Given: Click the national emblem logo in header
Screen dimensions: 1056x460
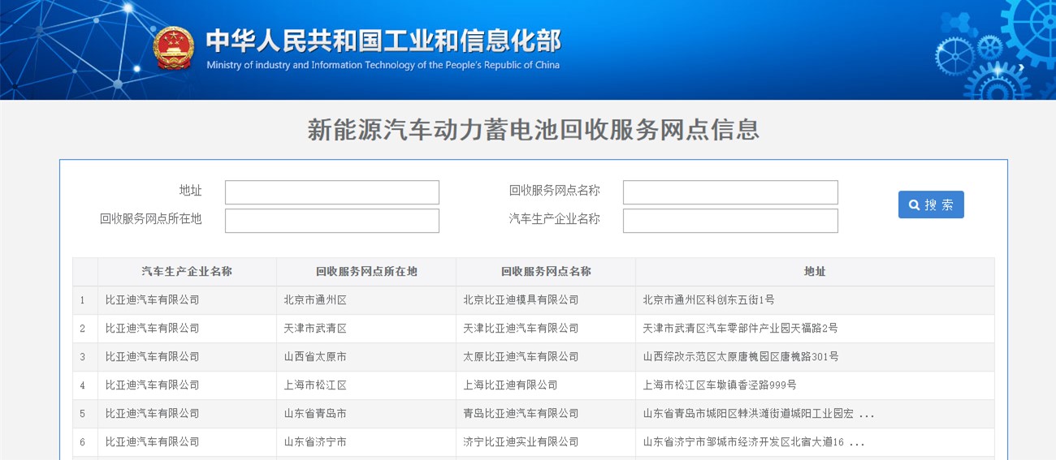Looking at the screenshot, I should pos(174,48).
